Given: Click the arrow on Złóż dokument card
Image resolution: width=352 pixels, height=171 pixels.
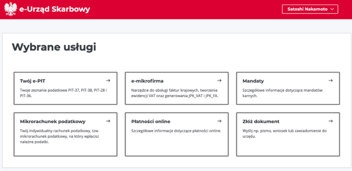Looking at the screenshot, I should 330,121.
